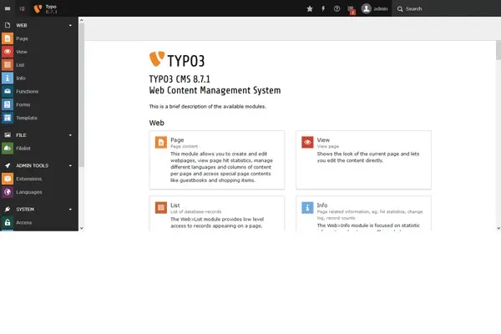Open the Filelist module
Viewport: 501px width, 334px height.
pos(23,148)
